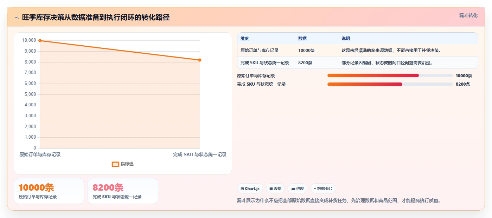
Task: Click the table cell 10000条
Action: pos(306,51)
